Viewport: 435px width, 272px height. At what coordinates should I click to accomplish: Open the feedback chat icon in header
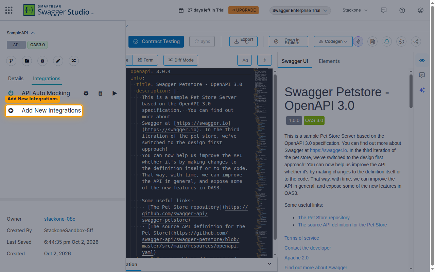tap(384, 10)
